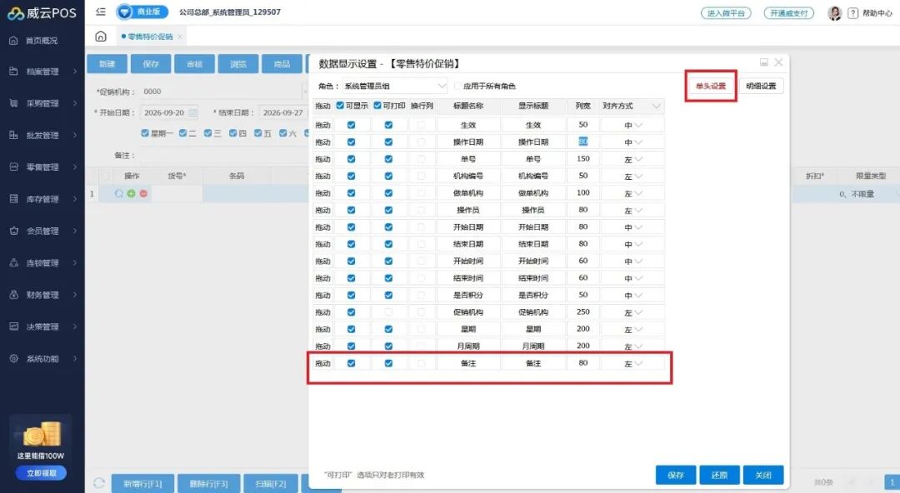The height and width of the screenshot is (493, 900).
Task: Uncheck 可显示 for the 生效 row
Action: [352, 125]
